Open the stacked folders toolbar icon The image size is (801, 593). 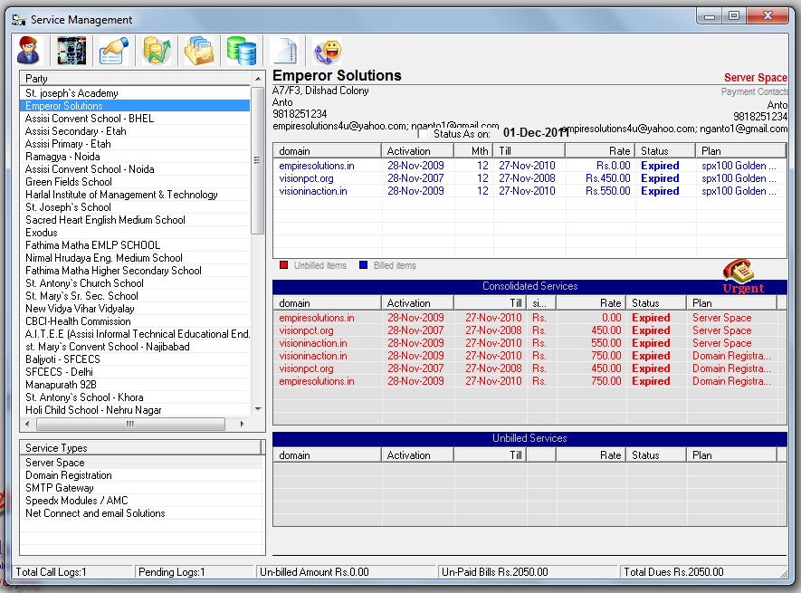[199, 51]
